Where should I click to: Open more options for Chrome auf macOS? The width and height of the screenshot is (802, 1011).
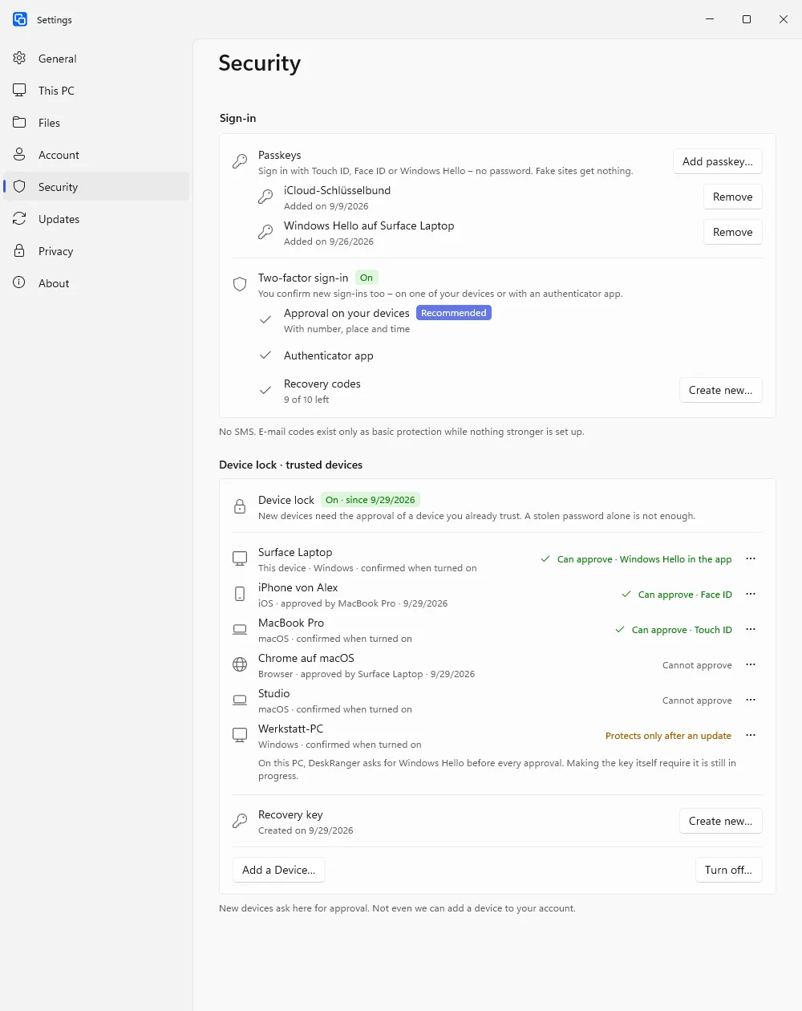751,664
